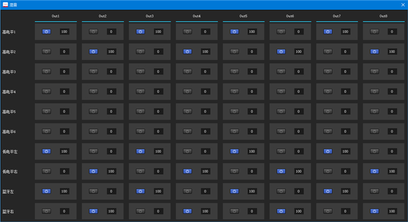The image size is (408, 222).
Task: Click the app icon in title bar
Action: 5,5
